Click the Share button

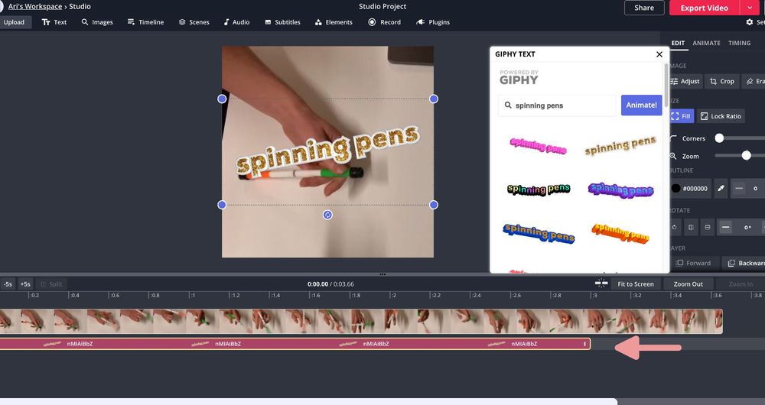[x=644, y=8]
